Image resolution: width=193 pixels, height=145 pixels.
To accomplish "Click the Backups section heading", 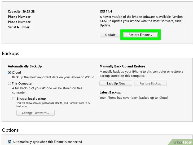I will pos(11,54).
